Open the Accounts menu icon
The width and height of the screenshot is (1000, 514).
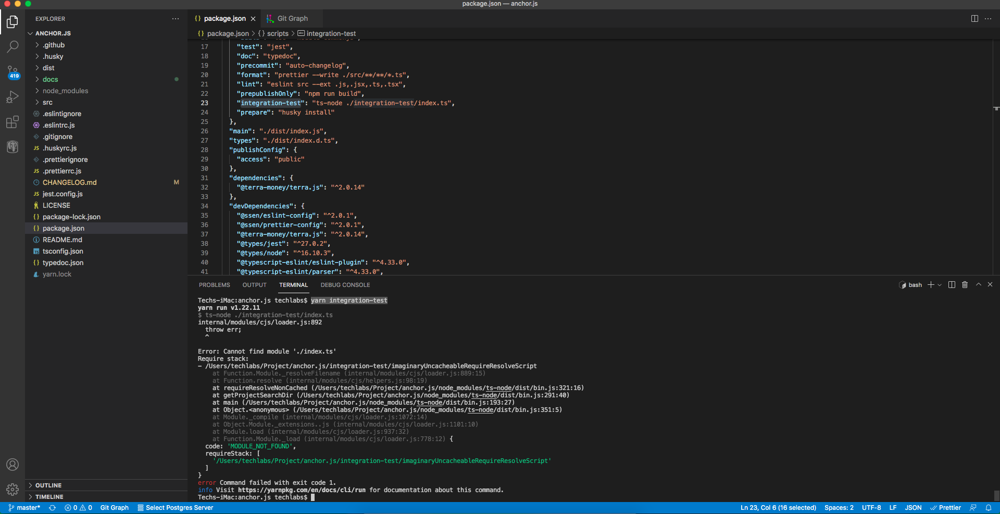click(12, 465)
